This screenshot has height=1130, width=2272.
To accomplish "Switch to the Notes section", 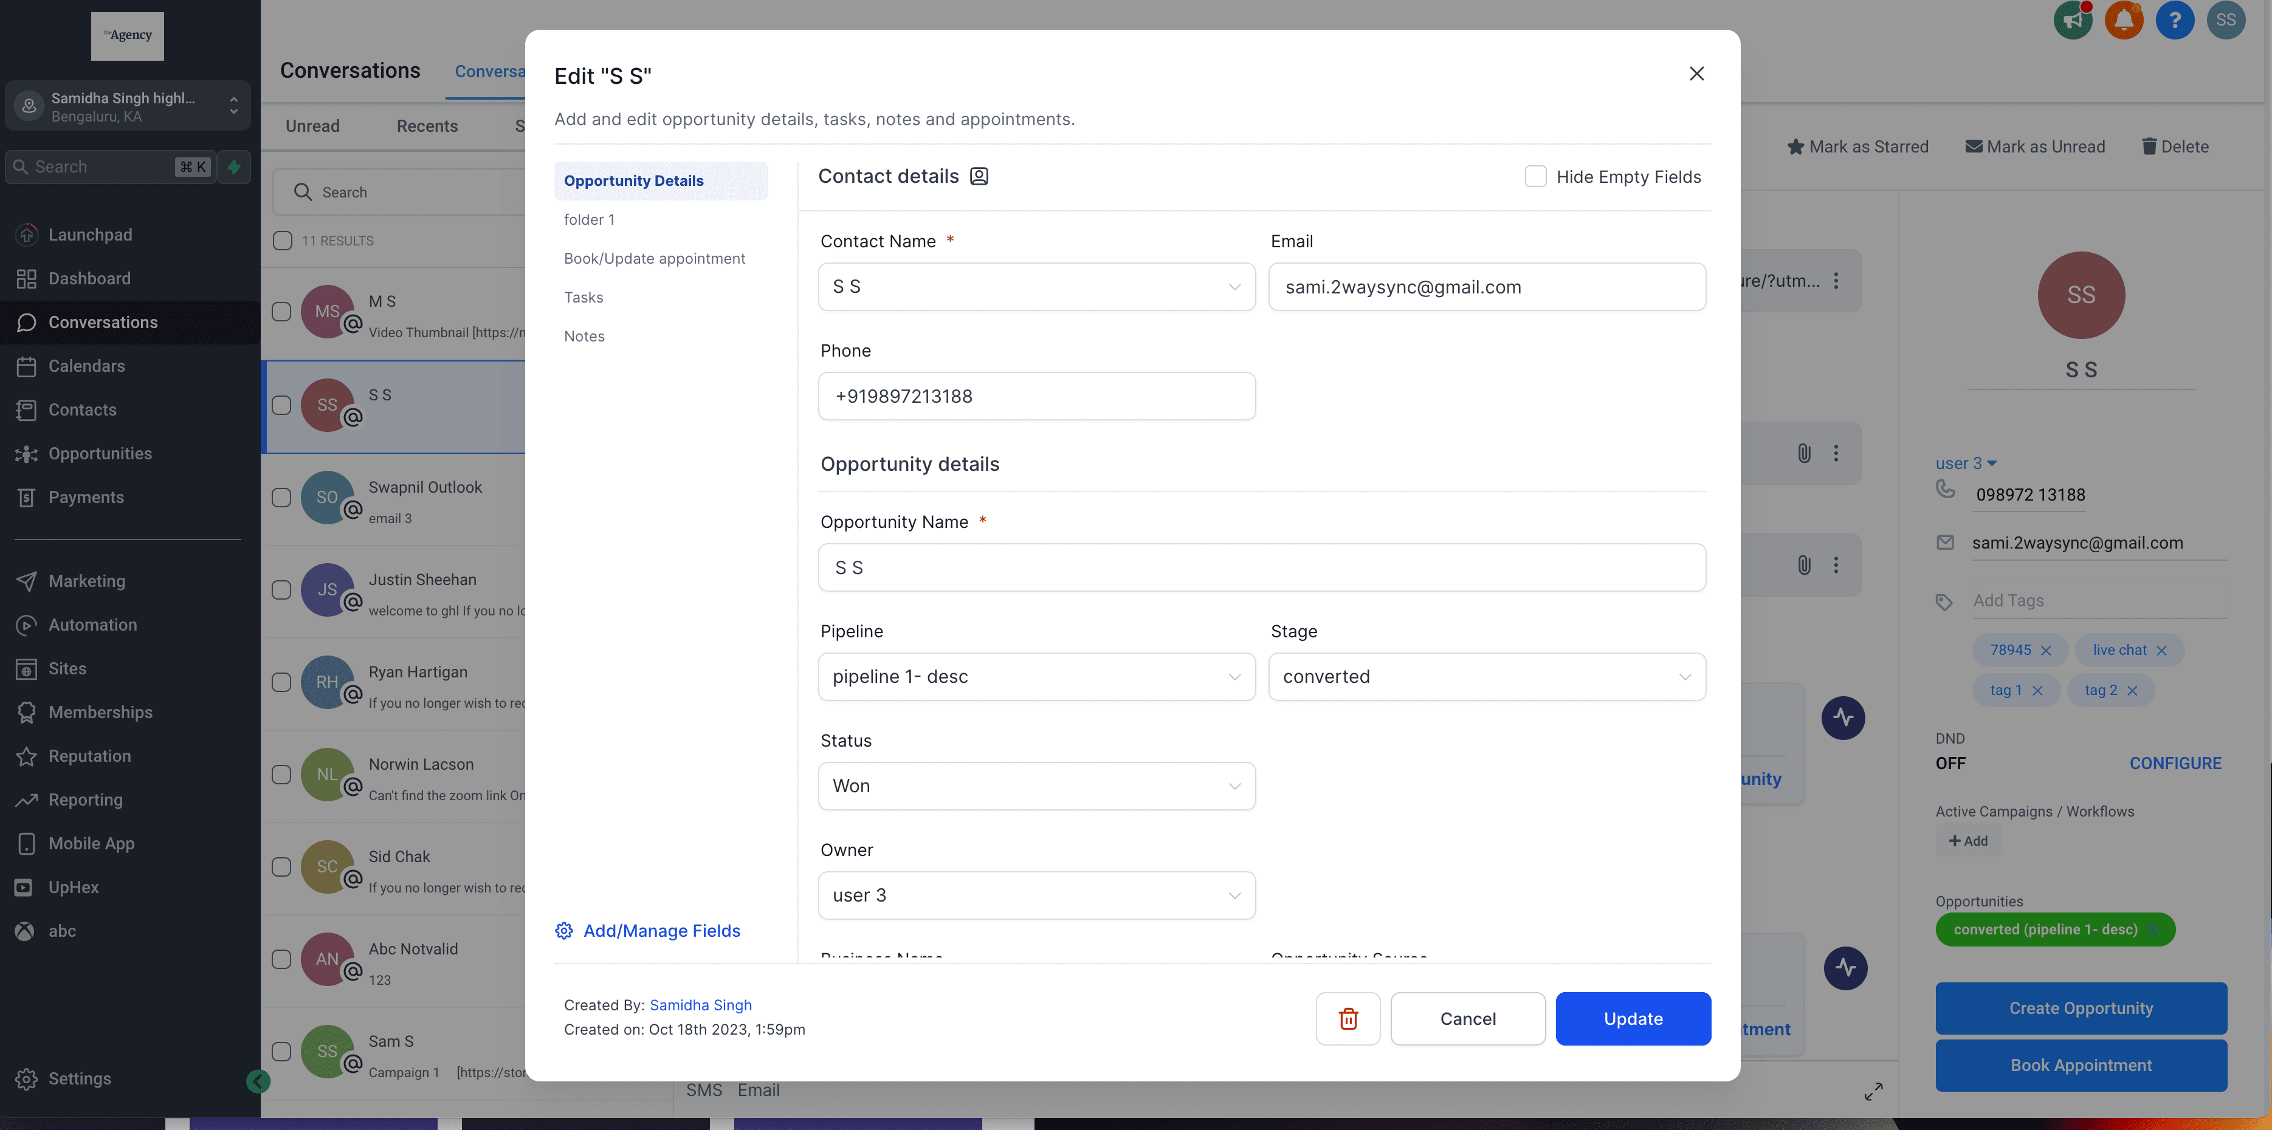I will (x=584, y=336).
